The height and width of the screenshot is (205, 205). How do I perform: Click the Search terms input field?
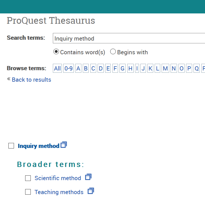tap(129, 38)
